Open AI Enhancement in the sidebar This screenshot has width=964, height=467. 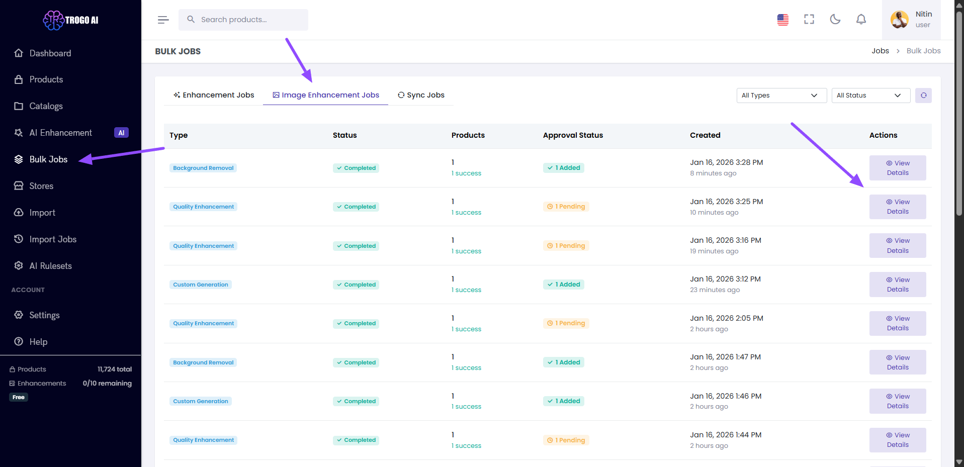(x=60, y=133)
